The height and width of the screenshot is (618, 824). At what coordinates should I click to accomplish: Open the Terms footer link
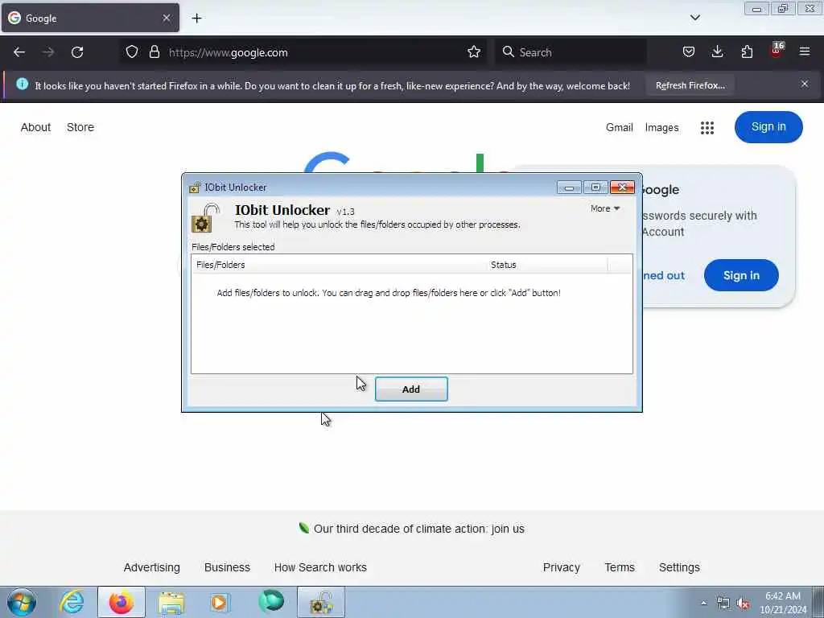(x=620, y=567)
